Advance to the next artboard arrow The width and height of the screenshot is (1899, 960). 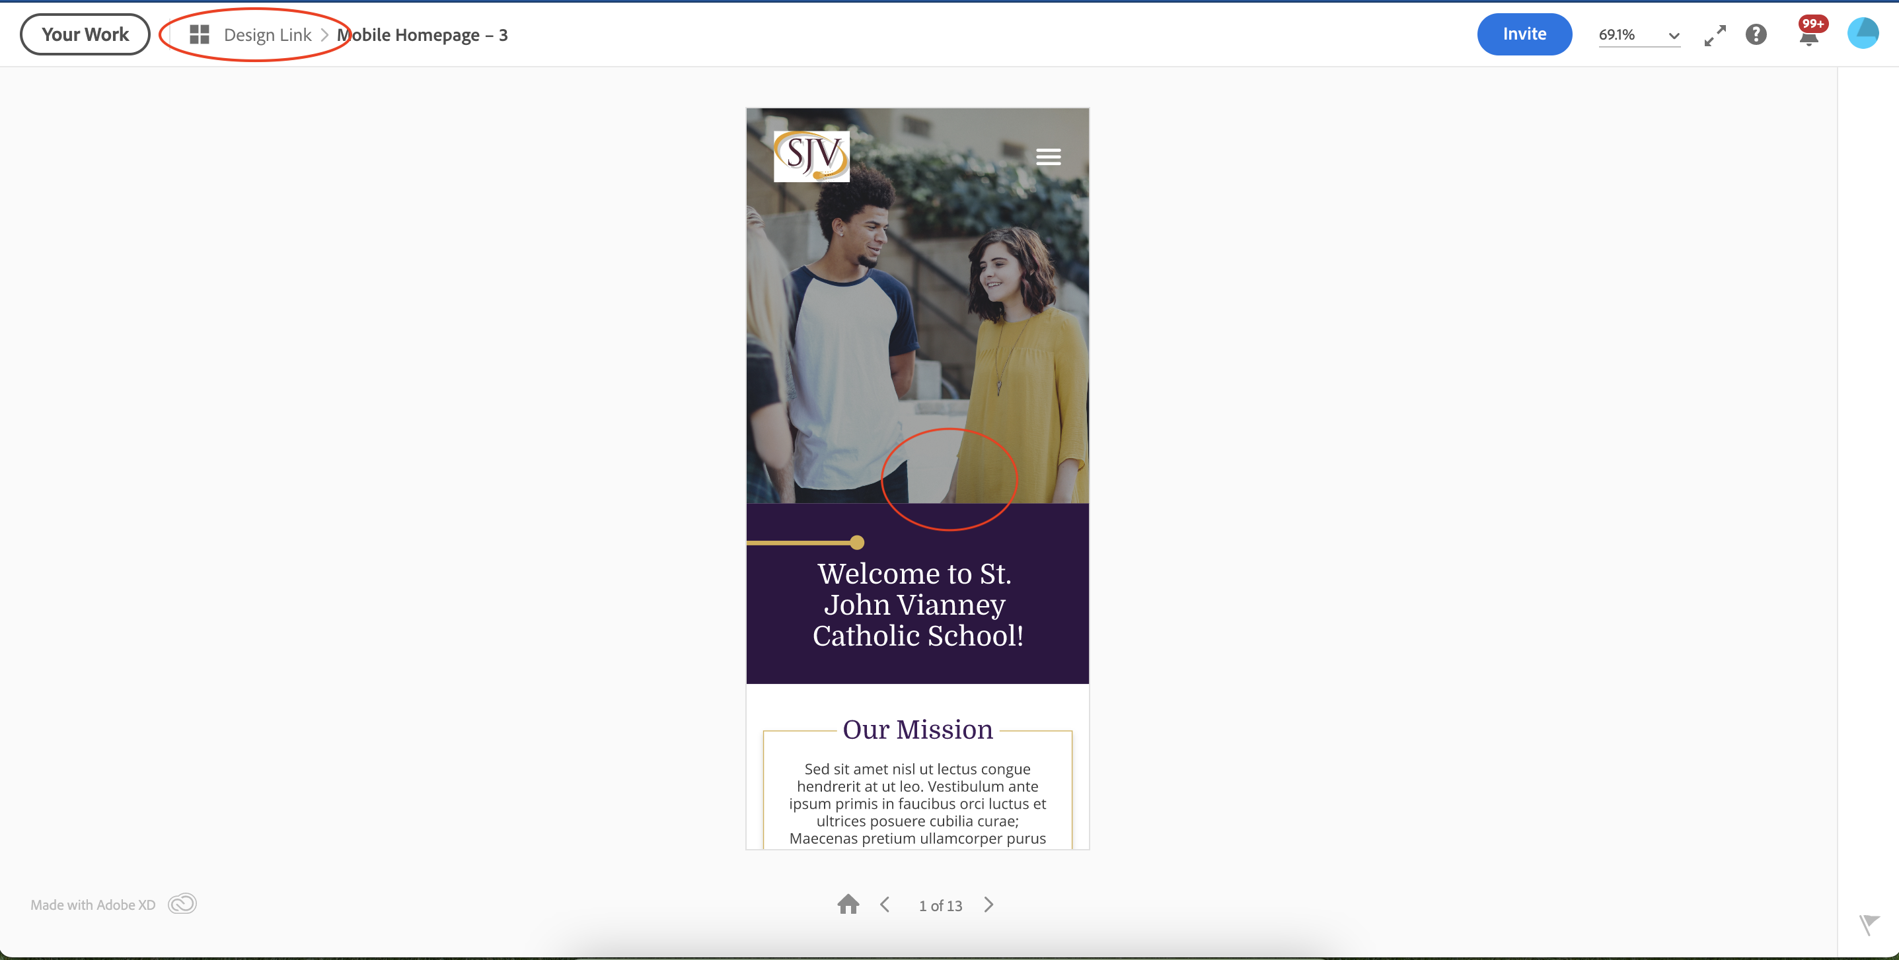988,905
